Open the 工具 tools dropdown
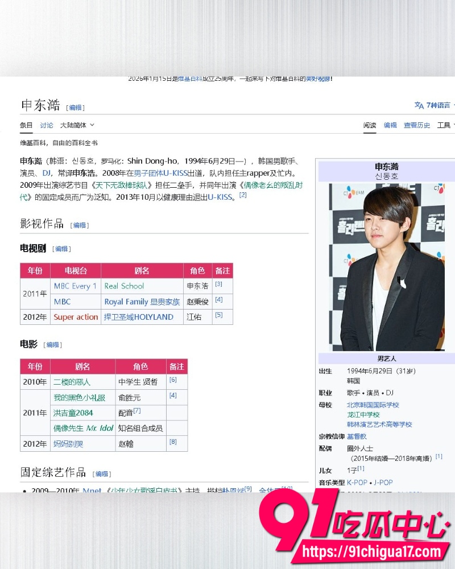 tap(445, 125)
